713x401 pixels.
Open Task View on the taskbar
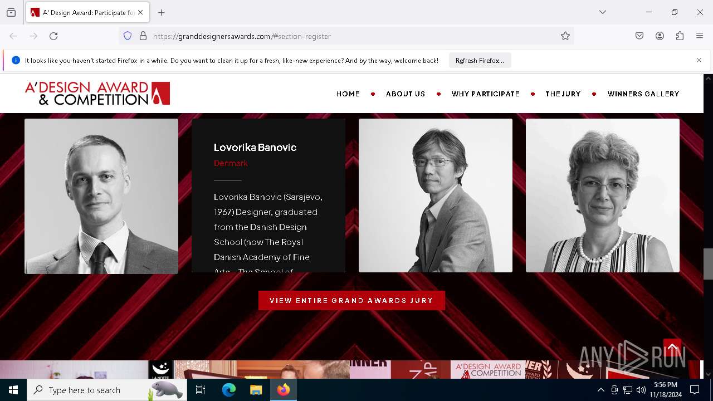[201, 390]
